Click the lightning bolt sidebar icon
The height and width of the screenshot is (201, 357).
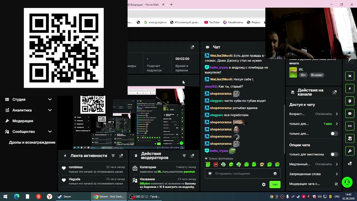(x=350, y=88)
